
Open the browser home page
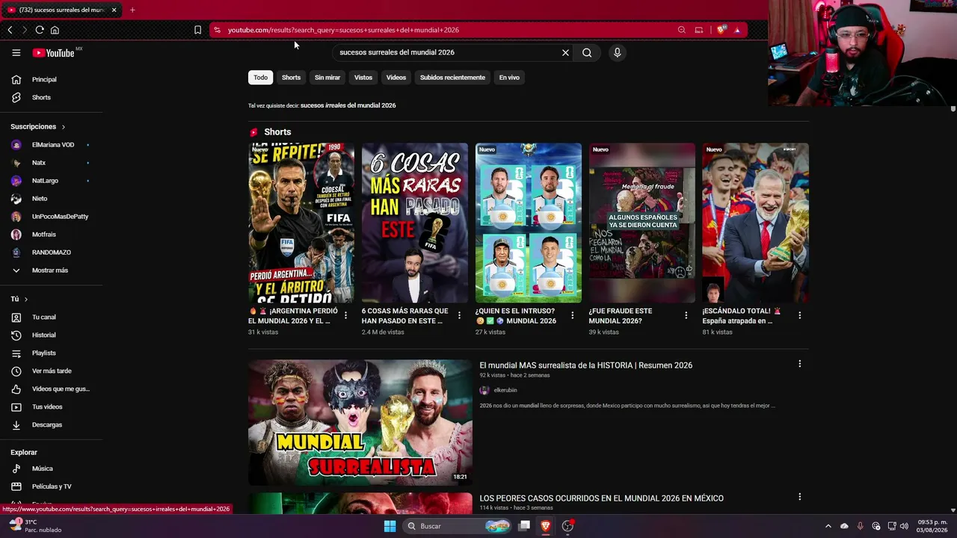pos(55,30)
